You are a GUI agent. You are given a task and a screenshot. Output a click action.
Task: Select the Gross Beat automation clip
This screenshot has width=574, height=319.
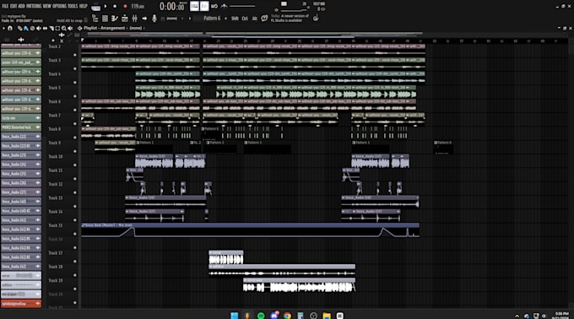click(x=250, y=230)
